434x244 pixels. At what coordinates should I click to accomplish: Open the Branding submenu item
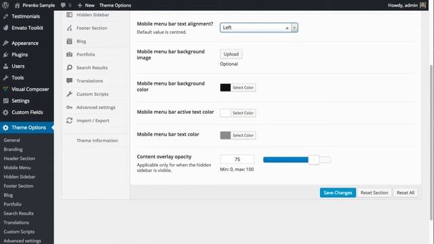point(13,149)
